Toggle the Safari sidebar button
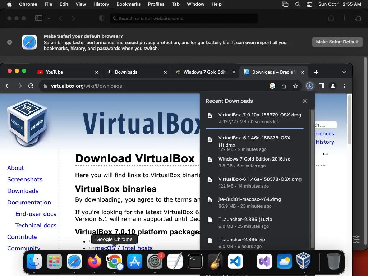Viewport: 368px width, 276px height. [x=38, y=18]
